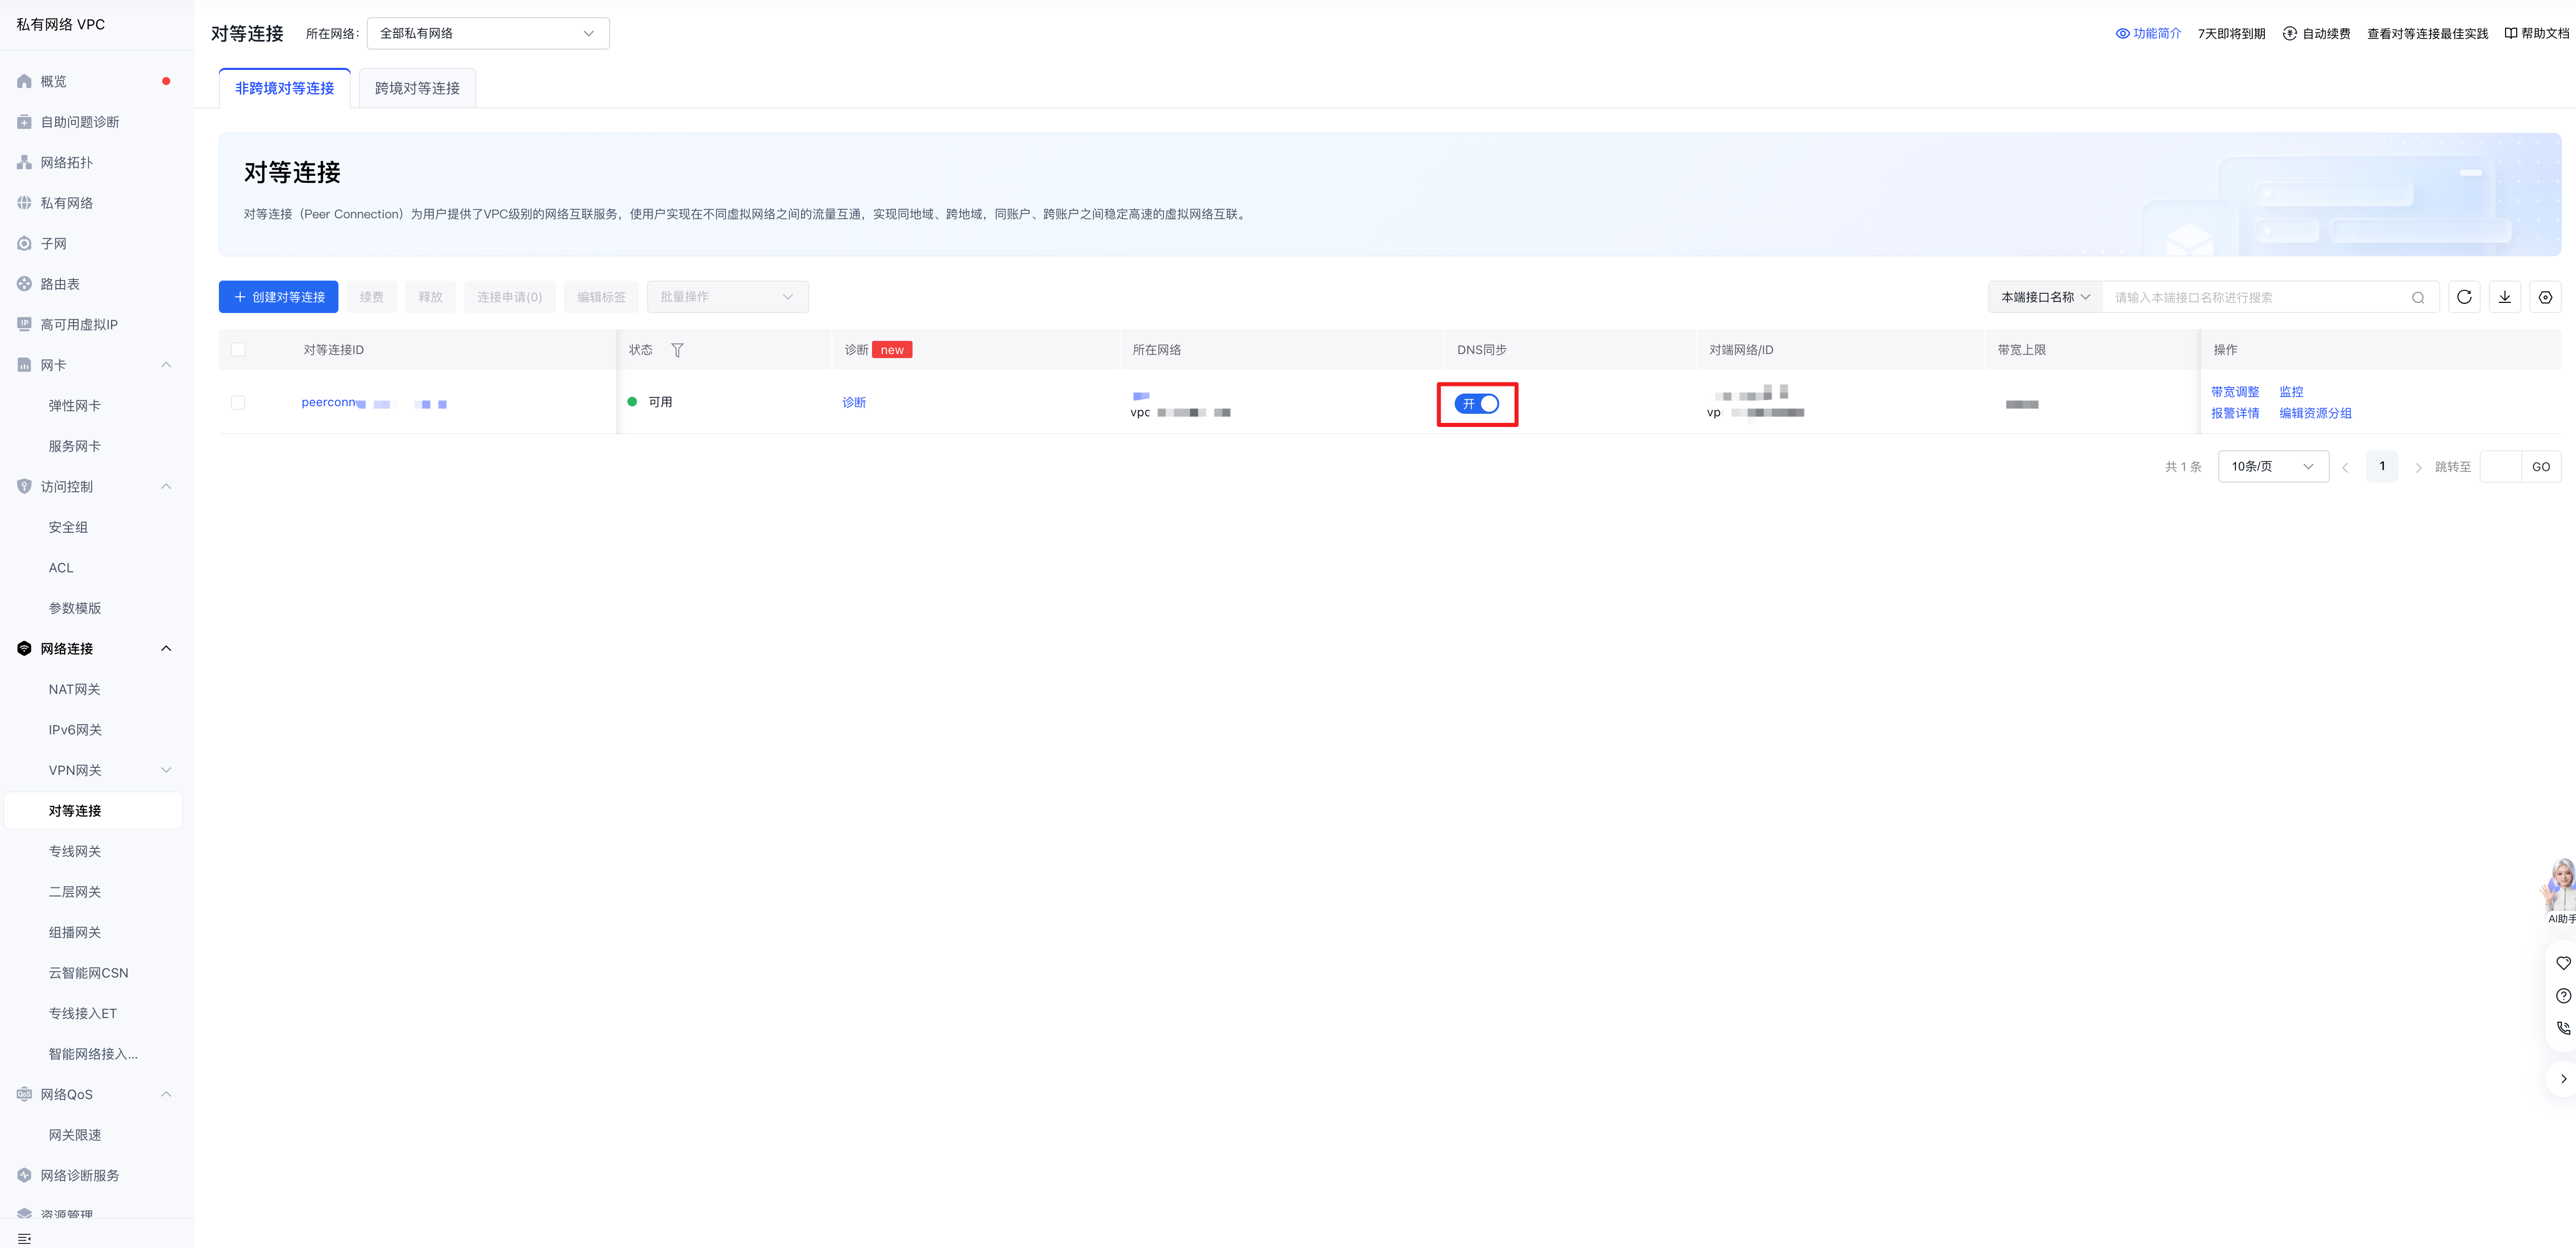Screen dimensions: 2576x1248
Task: Open the 批量操作 dropdown
Action: (727, 297)
